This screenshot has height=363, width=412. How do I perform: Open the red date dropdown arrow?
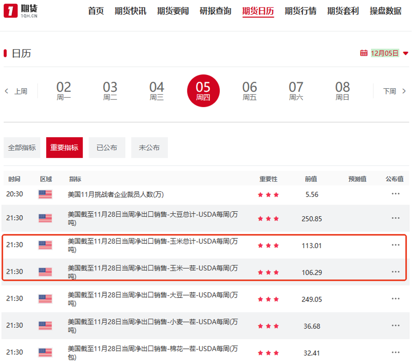(x=405, y=53)
